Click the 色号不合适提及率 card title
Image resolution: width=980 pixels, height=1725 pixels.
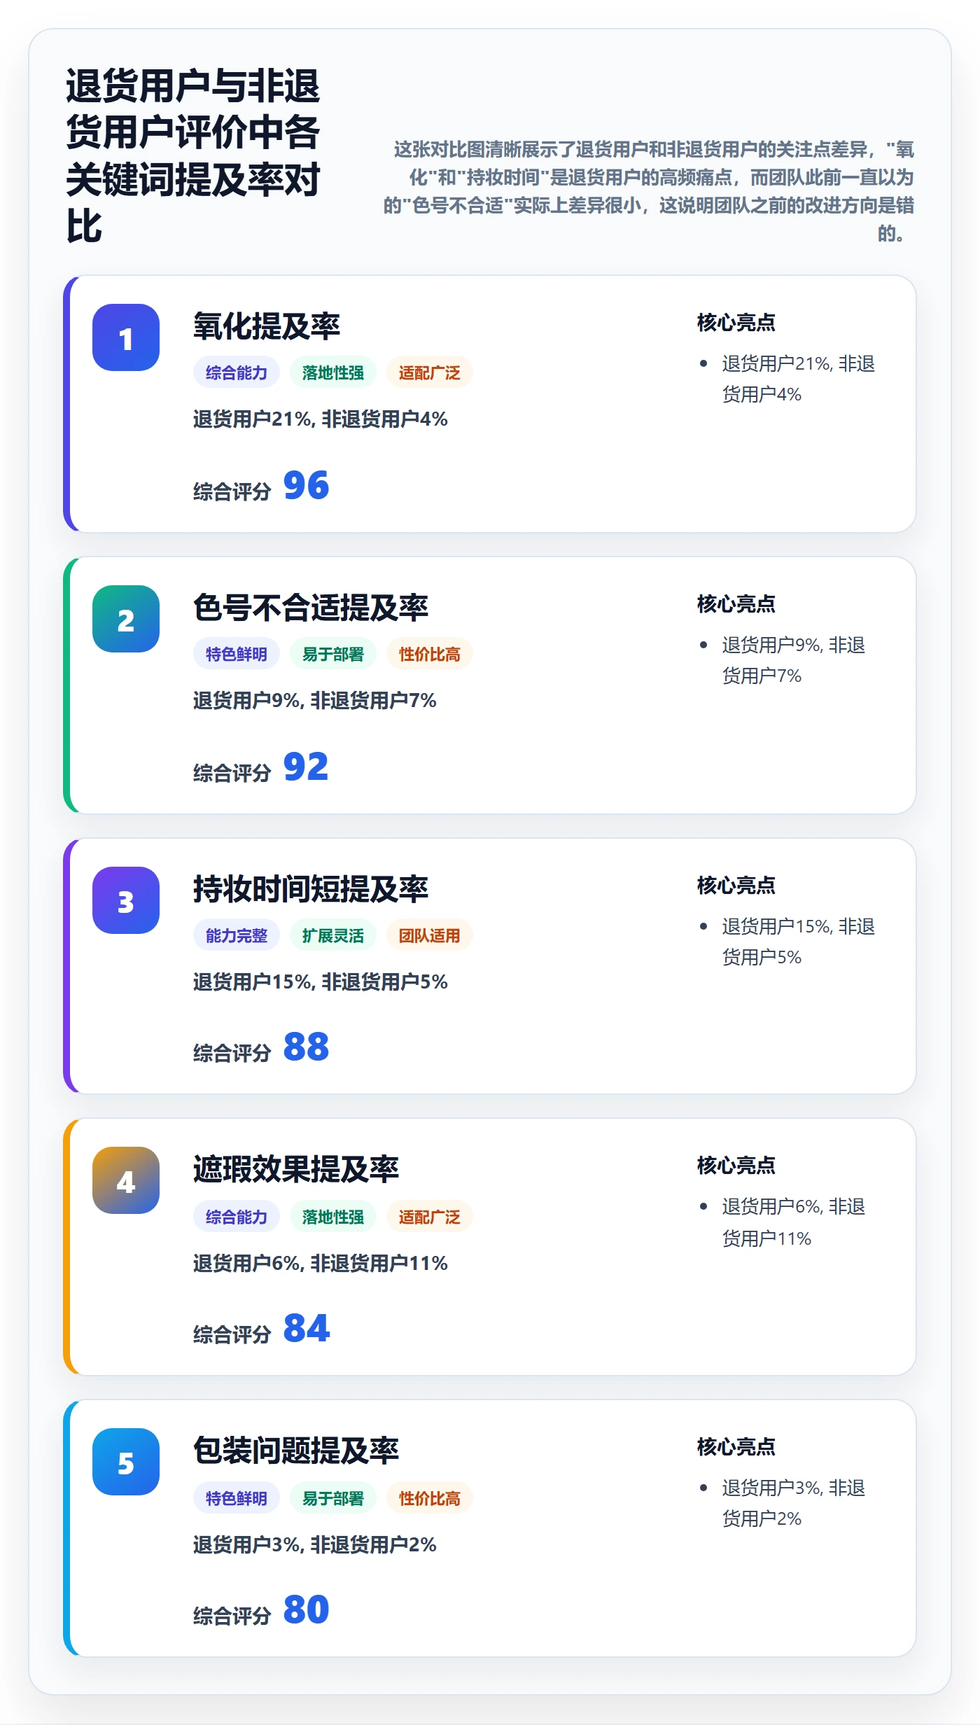tap(311, 608)
